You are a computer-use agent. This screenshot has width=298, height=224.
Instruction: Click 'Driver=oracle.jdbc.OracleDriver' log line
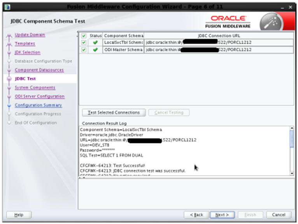[x=111, y=135]
